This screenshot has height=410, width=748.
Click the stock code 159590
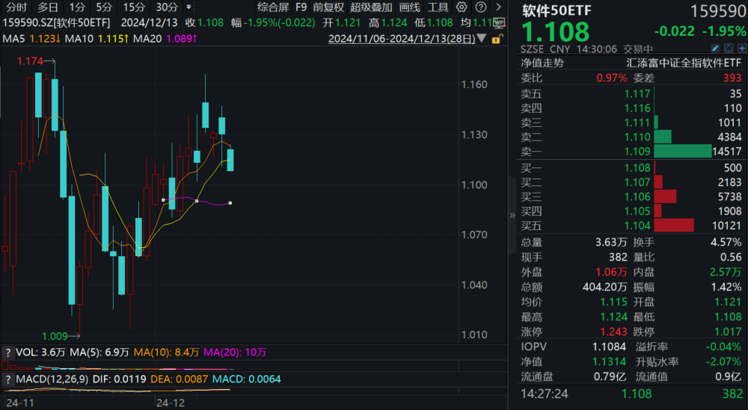[718, 11]
